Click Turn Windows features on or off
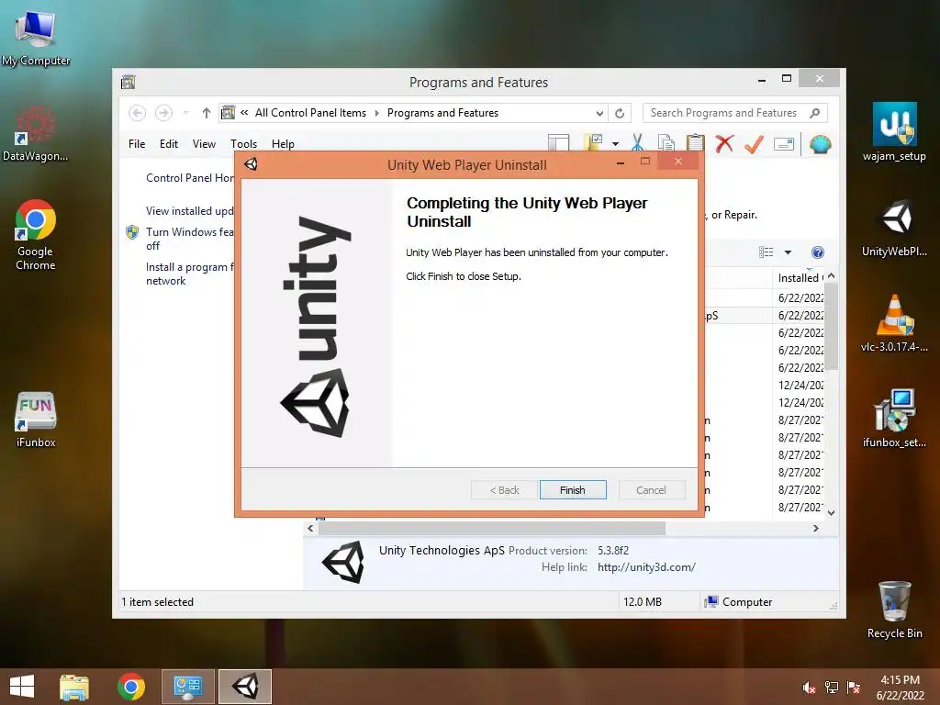 tap(189, 239)
